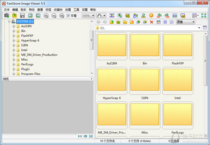
Task: Switch to details view mode icon
Action: [165, 22]
